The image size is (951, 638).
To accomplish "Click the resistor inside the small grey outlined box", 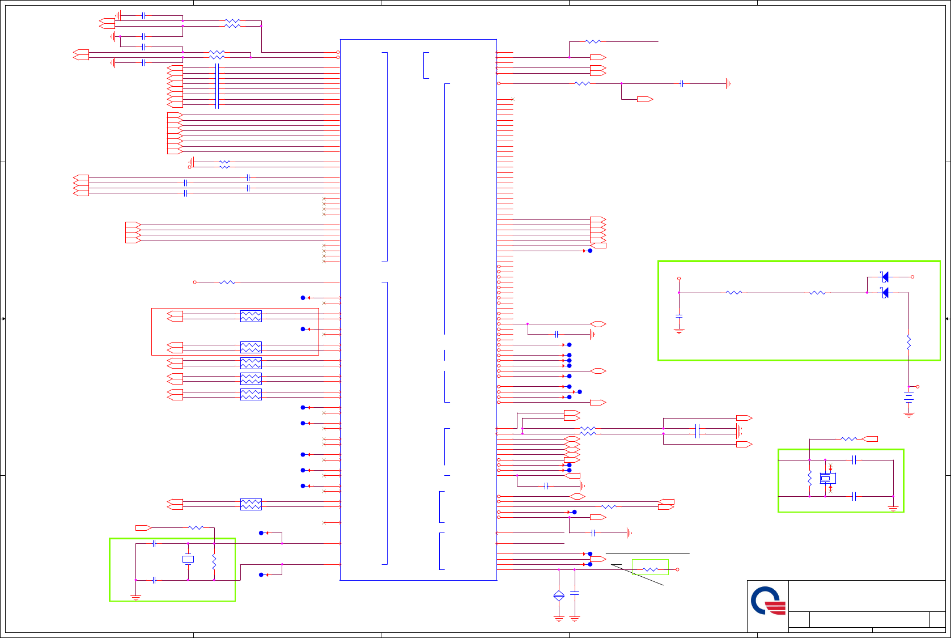I will tap(650, 569).
